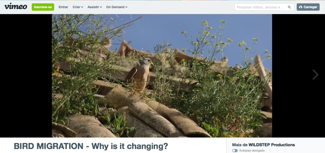Click the green Inscreva-se button
This screenshot has width=325, height=153.
43,7
